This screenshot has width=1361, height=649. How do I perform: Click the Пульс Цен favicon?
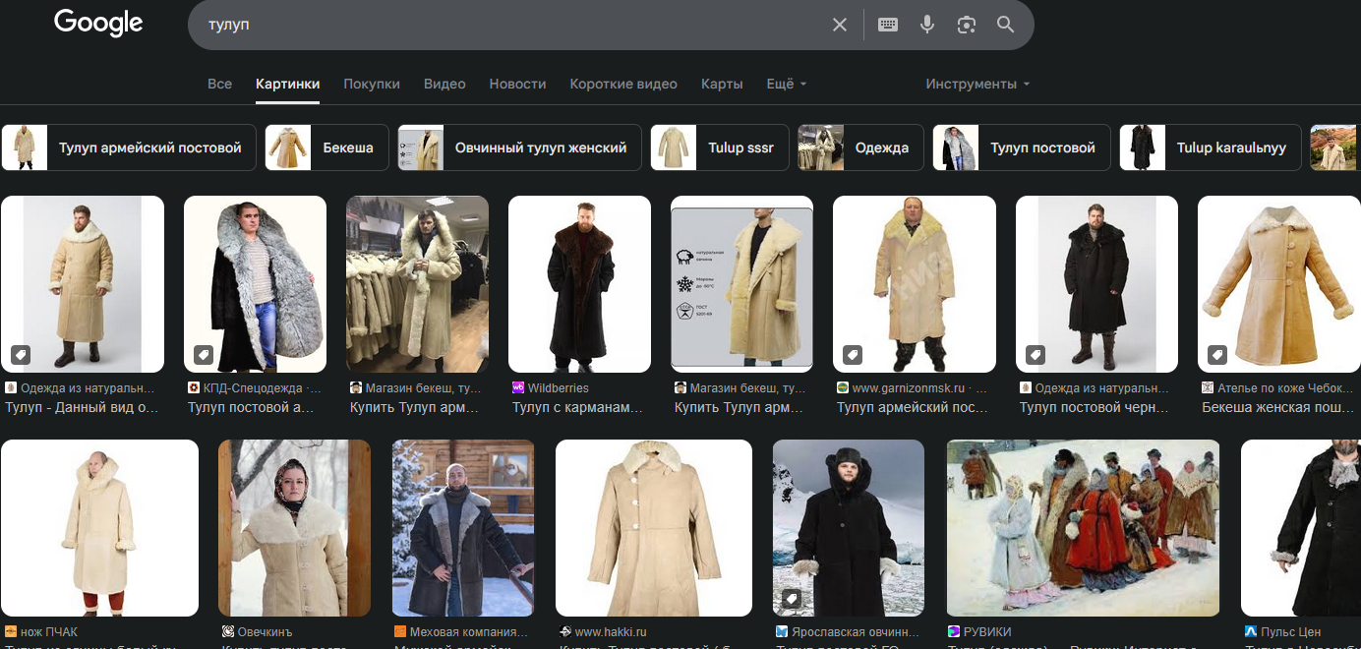pos(1251,632)
